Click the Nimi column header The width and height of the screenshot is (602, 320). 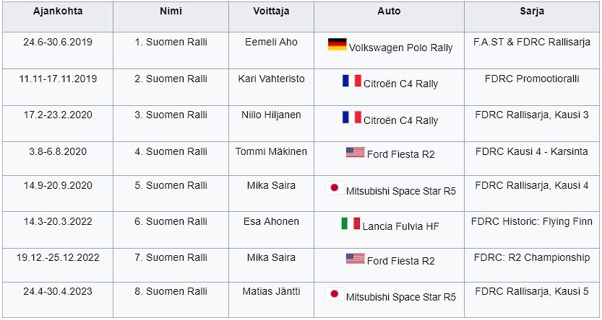(x=171, y=12)
